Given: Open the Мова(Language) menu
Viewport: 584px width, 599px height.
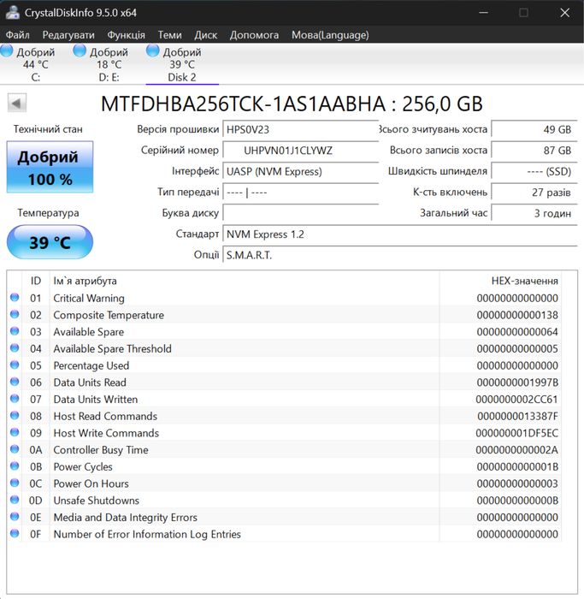Looking at the screenshot, I should click(330, 35).
